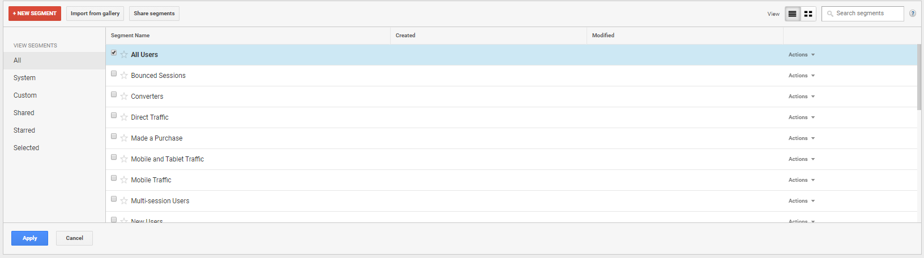This screenshot has height=258, width=924.
Task: Click the segment list vertical scrollbar
Action: tap(919, 76)
